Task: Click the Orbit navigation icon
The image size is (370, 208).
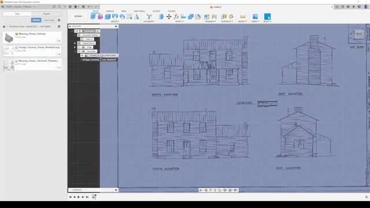Action: click(x=201, y=190)
